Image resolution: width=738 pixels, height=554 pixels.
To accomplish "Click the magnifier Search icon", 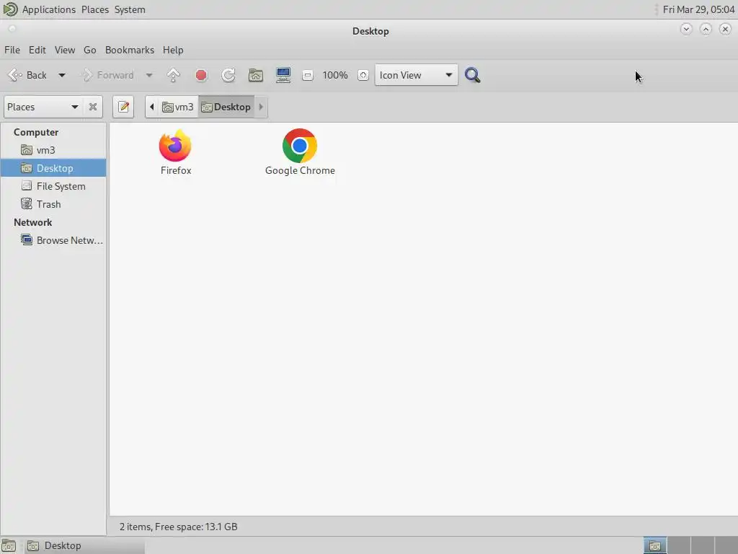I will point(473,75).
